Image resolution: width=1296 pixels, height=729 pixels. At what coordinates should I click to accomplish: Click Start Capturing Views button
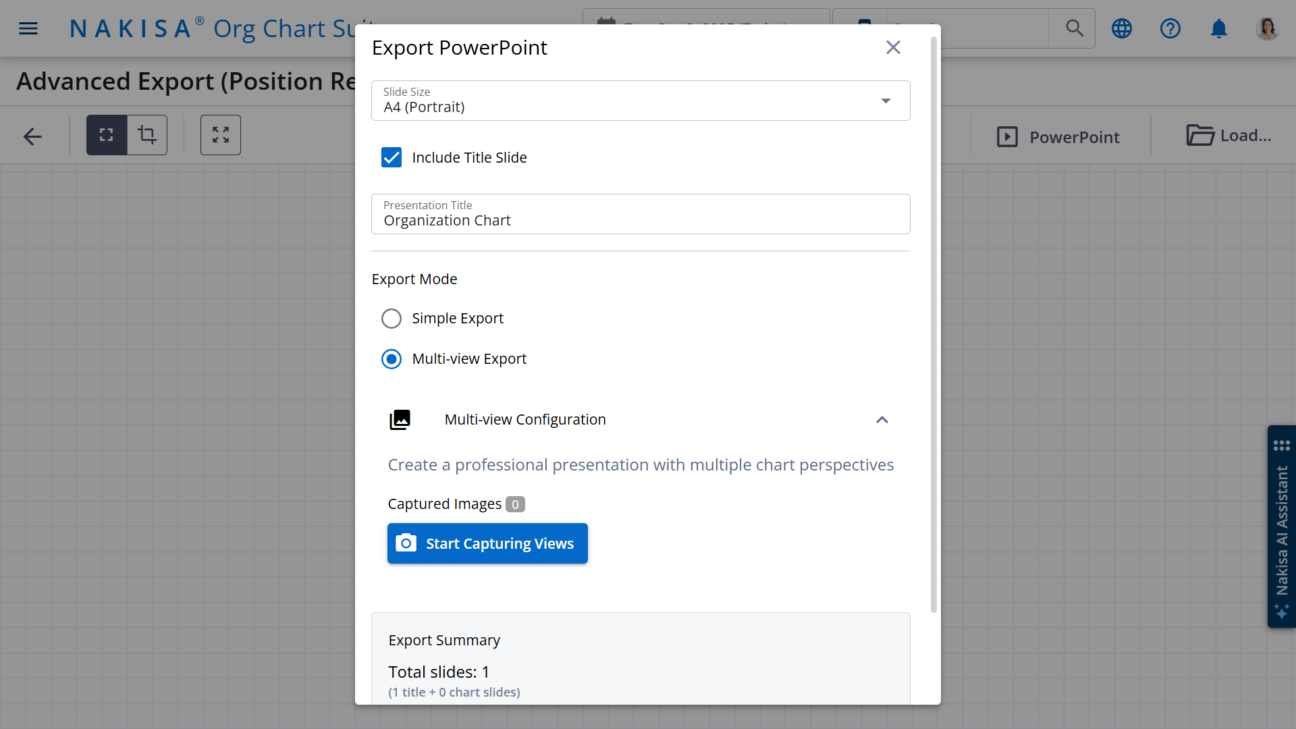(x=487, y=543)
